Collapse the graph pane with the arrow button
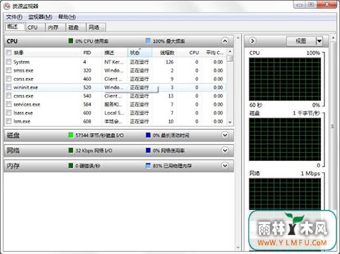 (252, 41)
